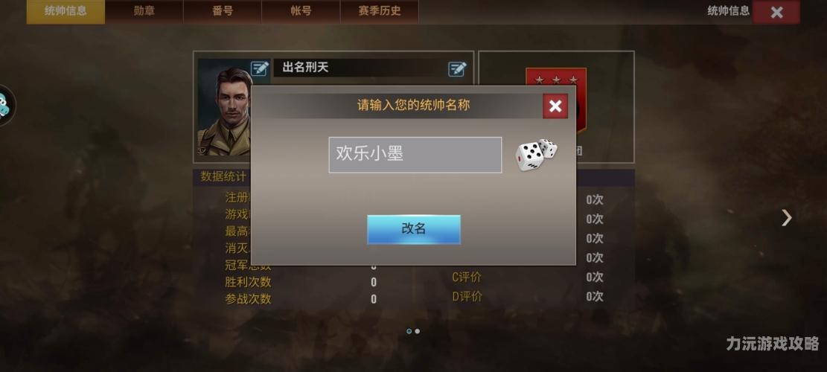Go to the next page arrow

[x=786, y=217]
